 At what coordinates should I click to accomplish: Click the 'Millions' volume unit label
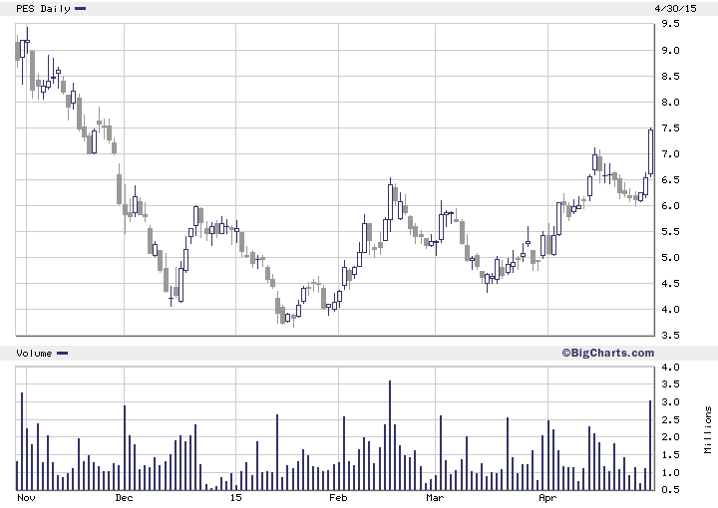(x=708, y=430)
